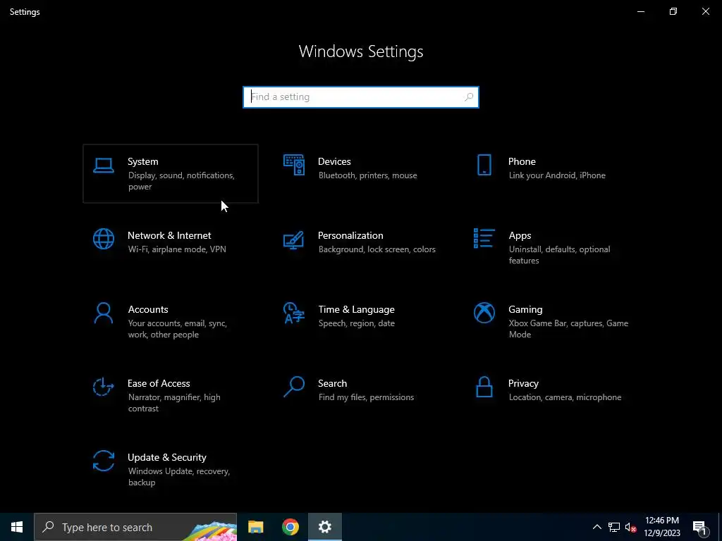
Task: Click 'Speech, region, date' description
Action: coord(356,323)
